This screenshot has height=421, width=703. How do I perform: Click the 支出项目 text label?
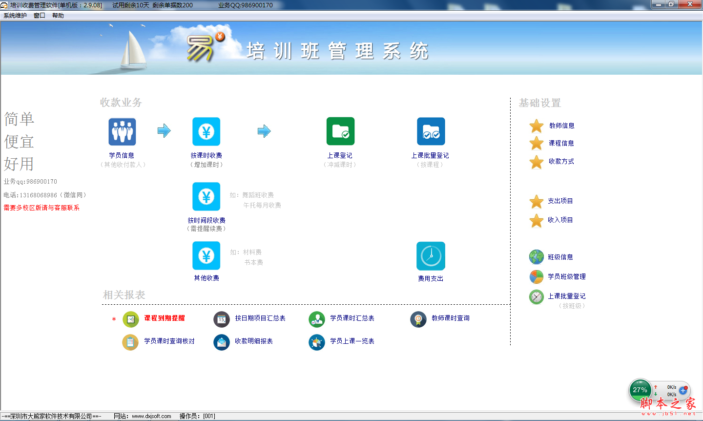click(x=560, y=201)
